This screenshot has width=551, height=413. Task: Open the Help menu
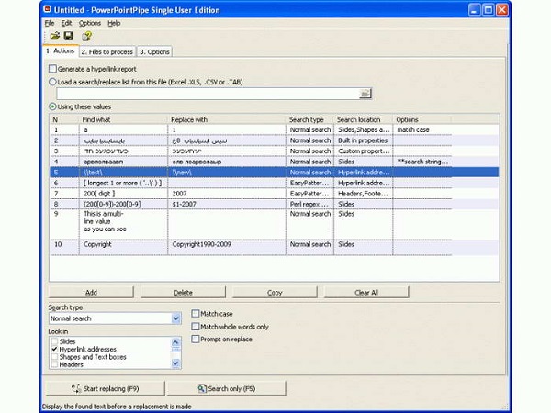[x=114, y=23]
